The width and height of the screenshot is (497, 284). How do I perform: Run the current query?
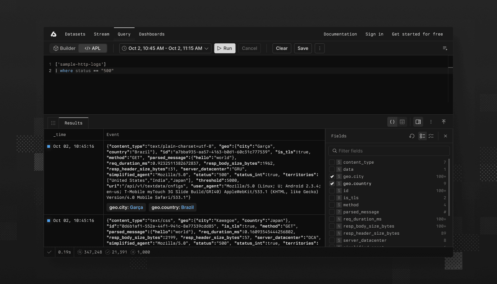pyautogui.click(x=225, y=48)
